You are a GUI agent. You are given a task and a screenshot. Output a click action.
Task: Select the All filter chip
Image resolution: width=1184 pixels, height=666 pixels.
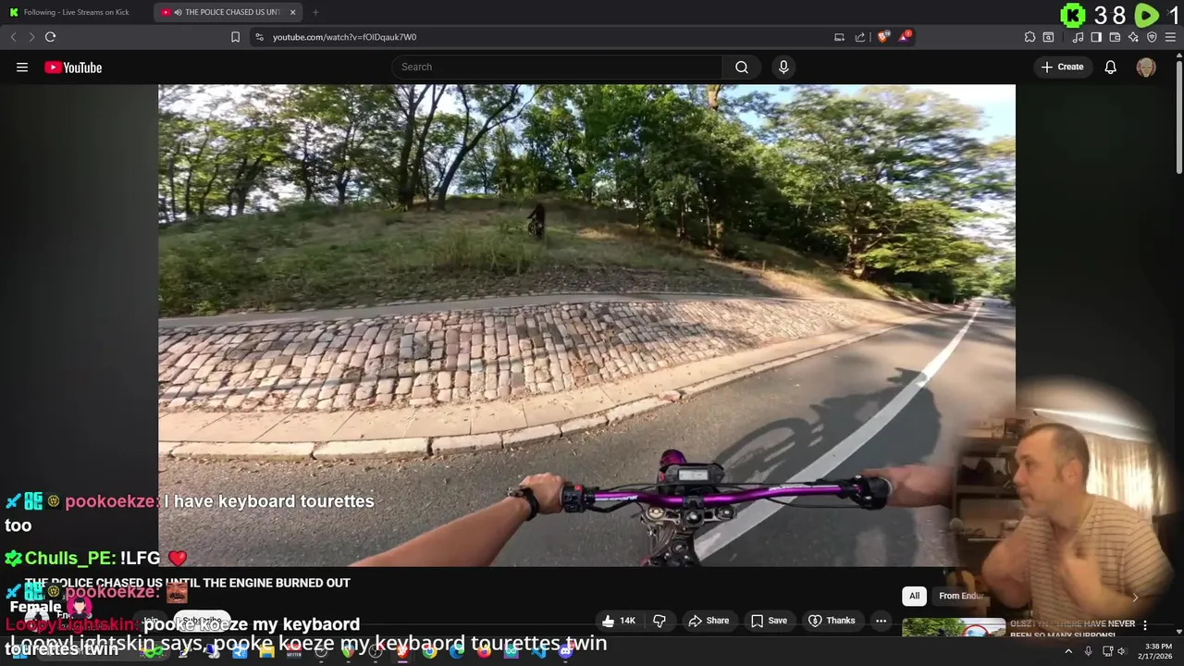pyautogui.click(x=914, y=596)
